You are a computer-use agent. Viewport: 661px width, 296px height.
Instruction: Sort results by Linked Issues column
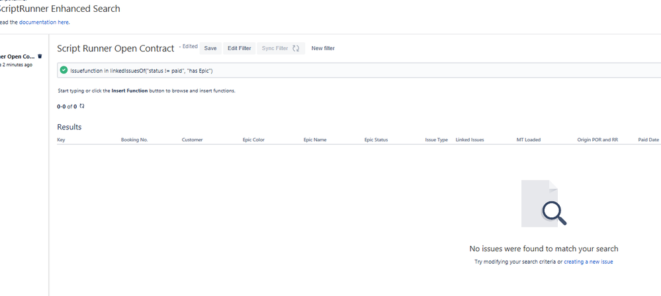click(470, 140)
